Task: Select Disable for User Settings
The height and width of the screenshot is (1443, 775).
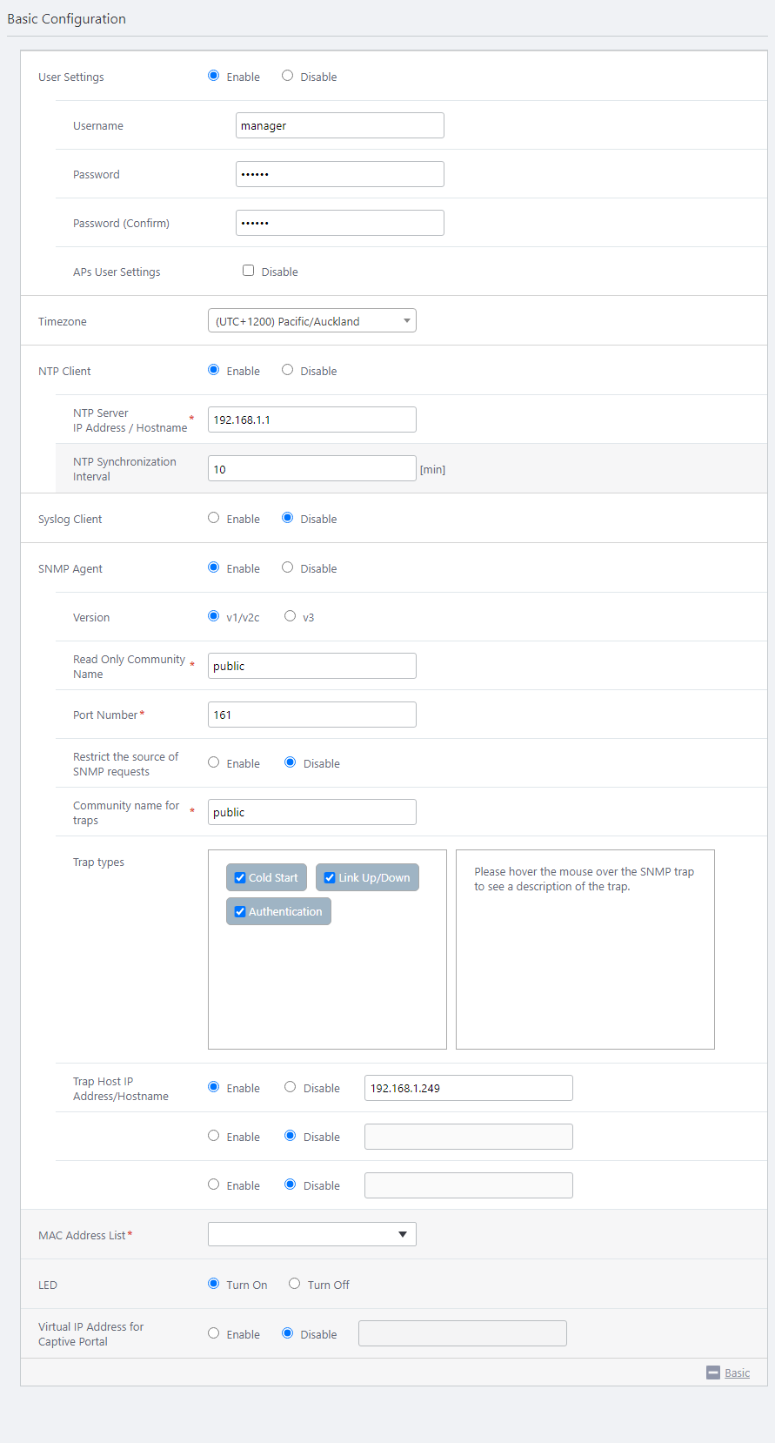Action: click(288, 76)
